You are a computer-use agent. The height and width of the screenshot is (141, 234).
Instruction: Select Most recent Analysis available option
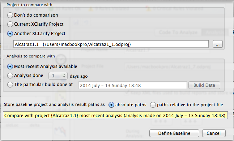click(10, 67)
